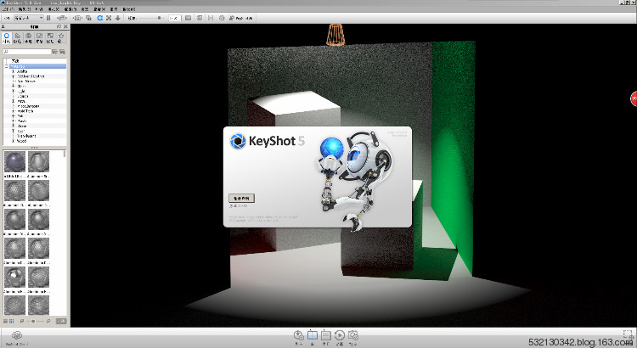Expand the Axalta folder in the tree
The image size is (637, 348).
(13, 71)
